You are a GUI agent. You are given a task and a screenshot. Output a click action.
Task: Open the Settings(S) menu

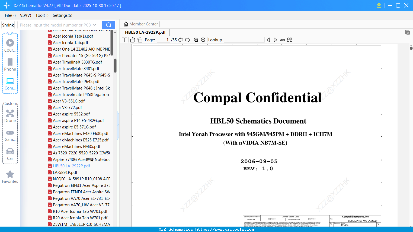(x=63, y=15)
